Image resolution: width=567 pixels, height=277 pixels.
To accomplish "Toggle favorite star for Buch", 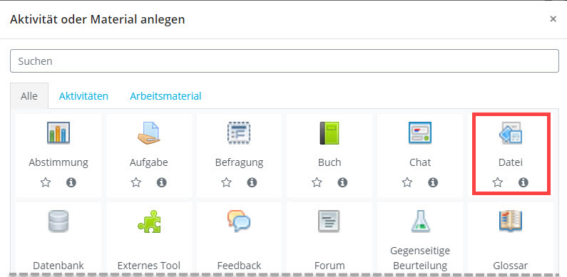I will pyautogui.click(x=317, y=182).
